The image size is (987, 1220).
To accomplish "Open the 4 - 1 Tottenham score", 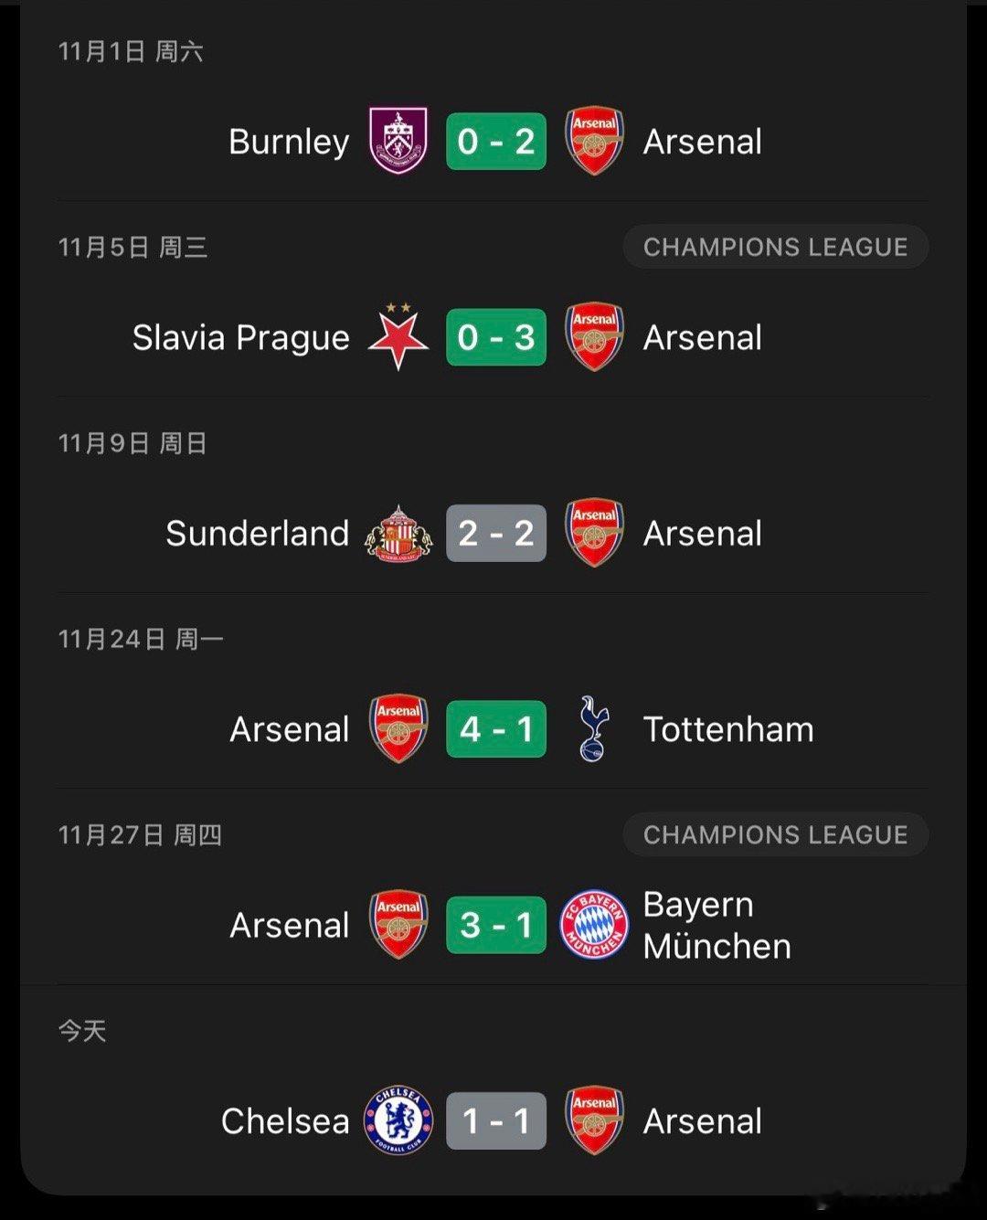I will tap(496, 728).
